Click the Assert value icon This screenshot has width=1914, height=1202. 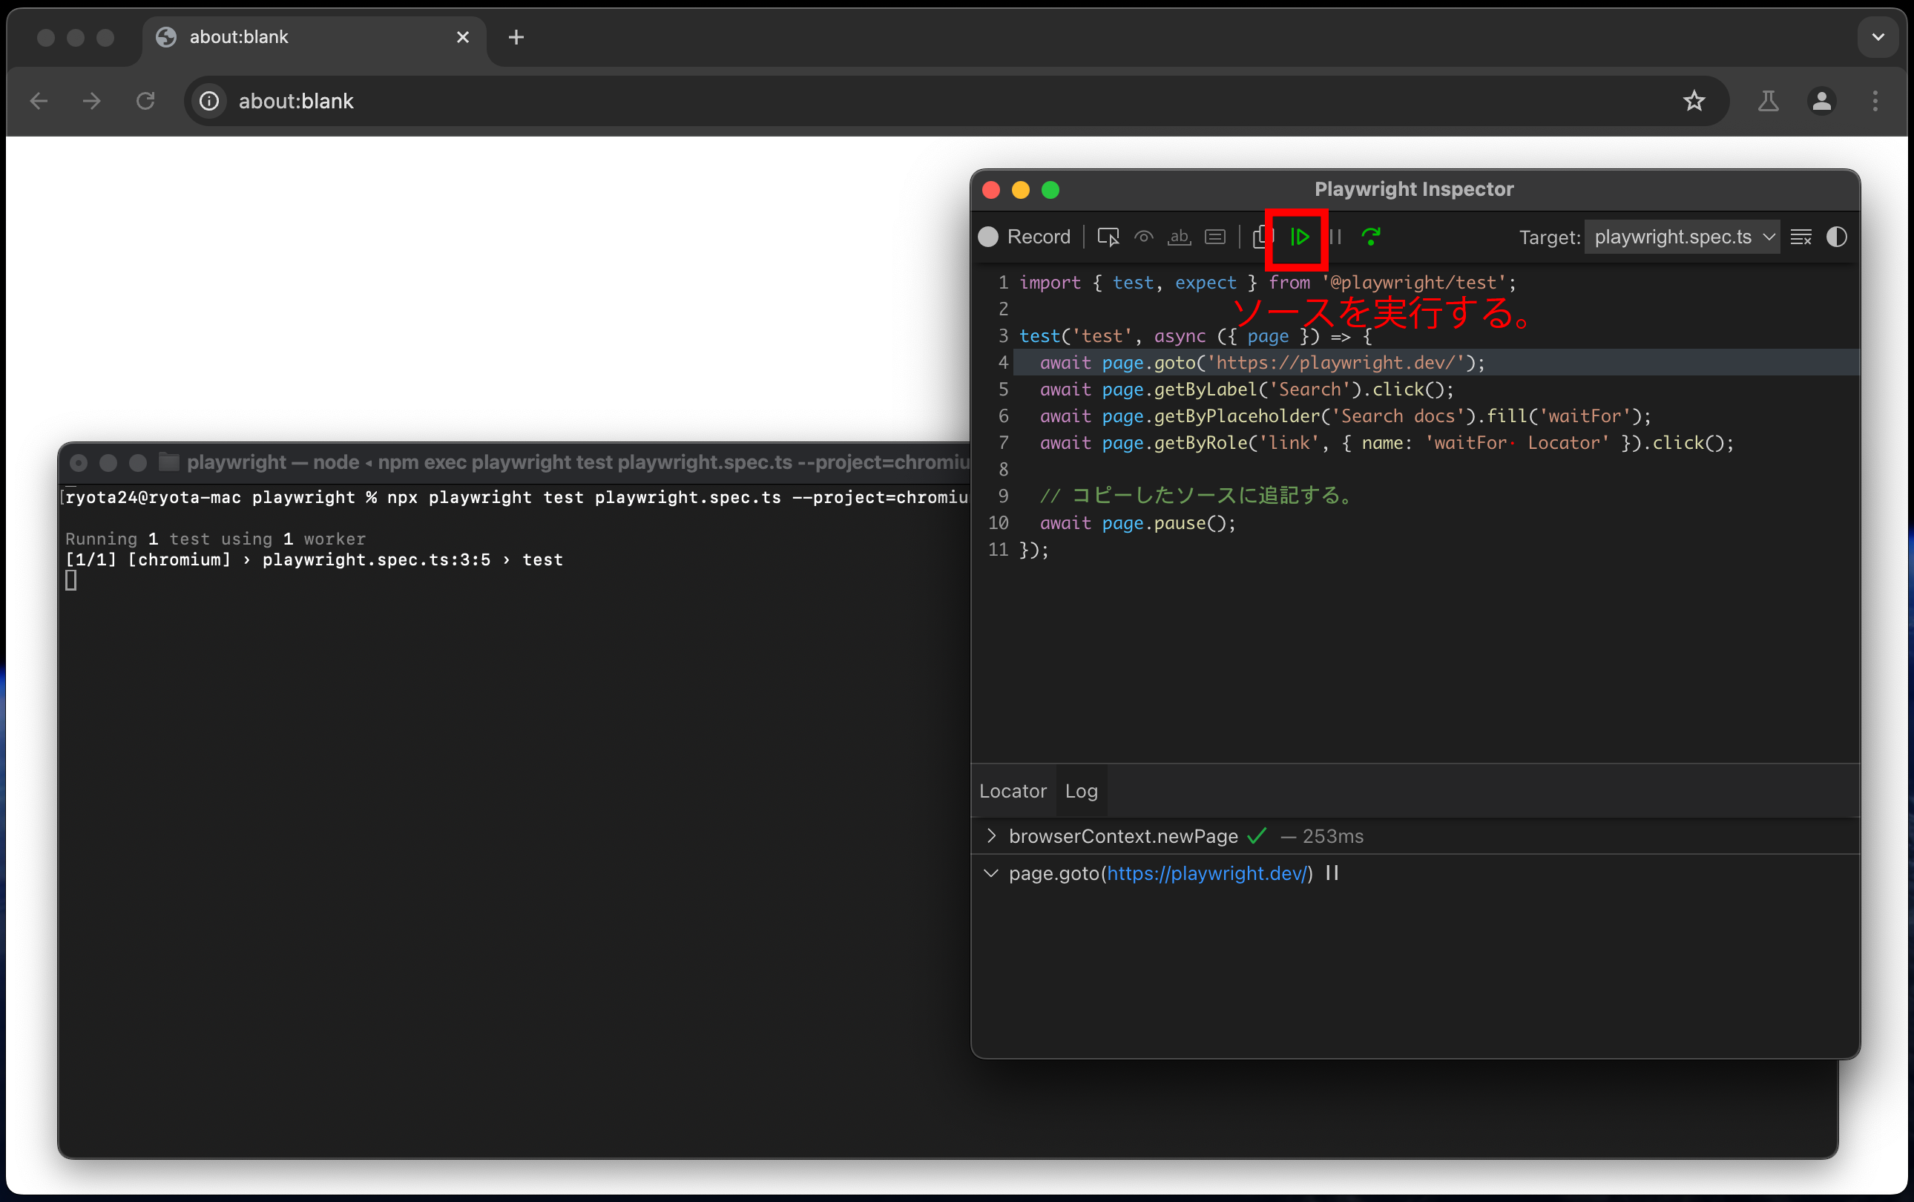click(x=1214, y=237)
